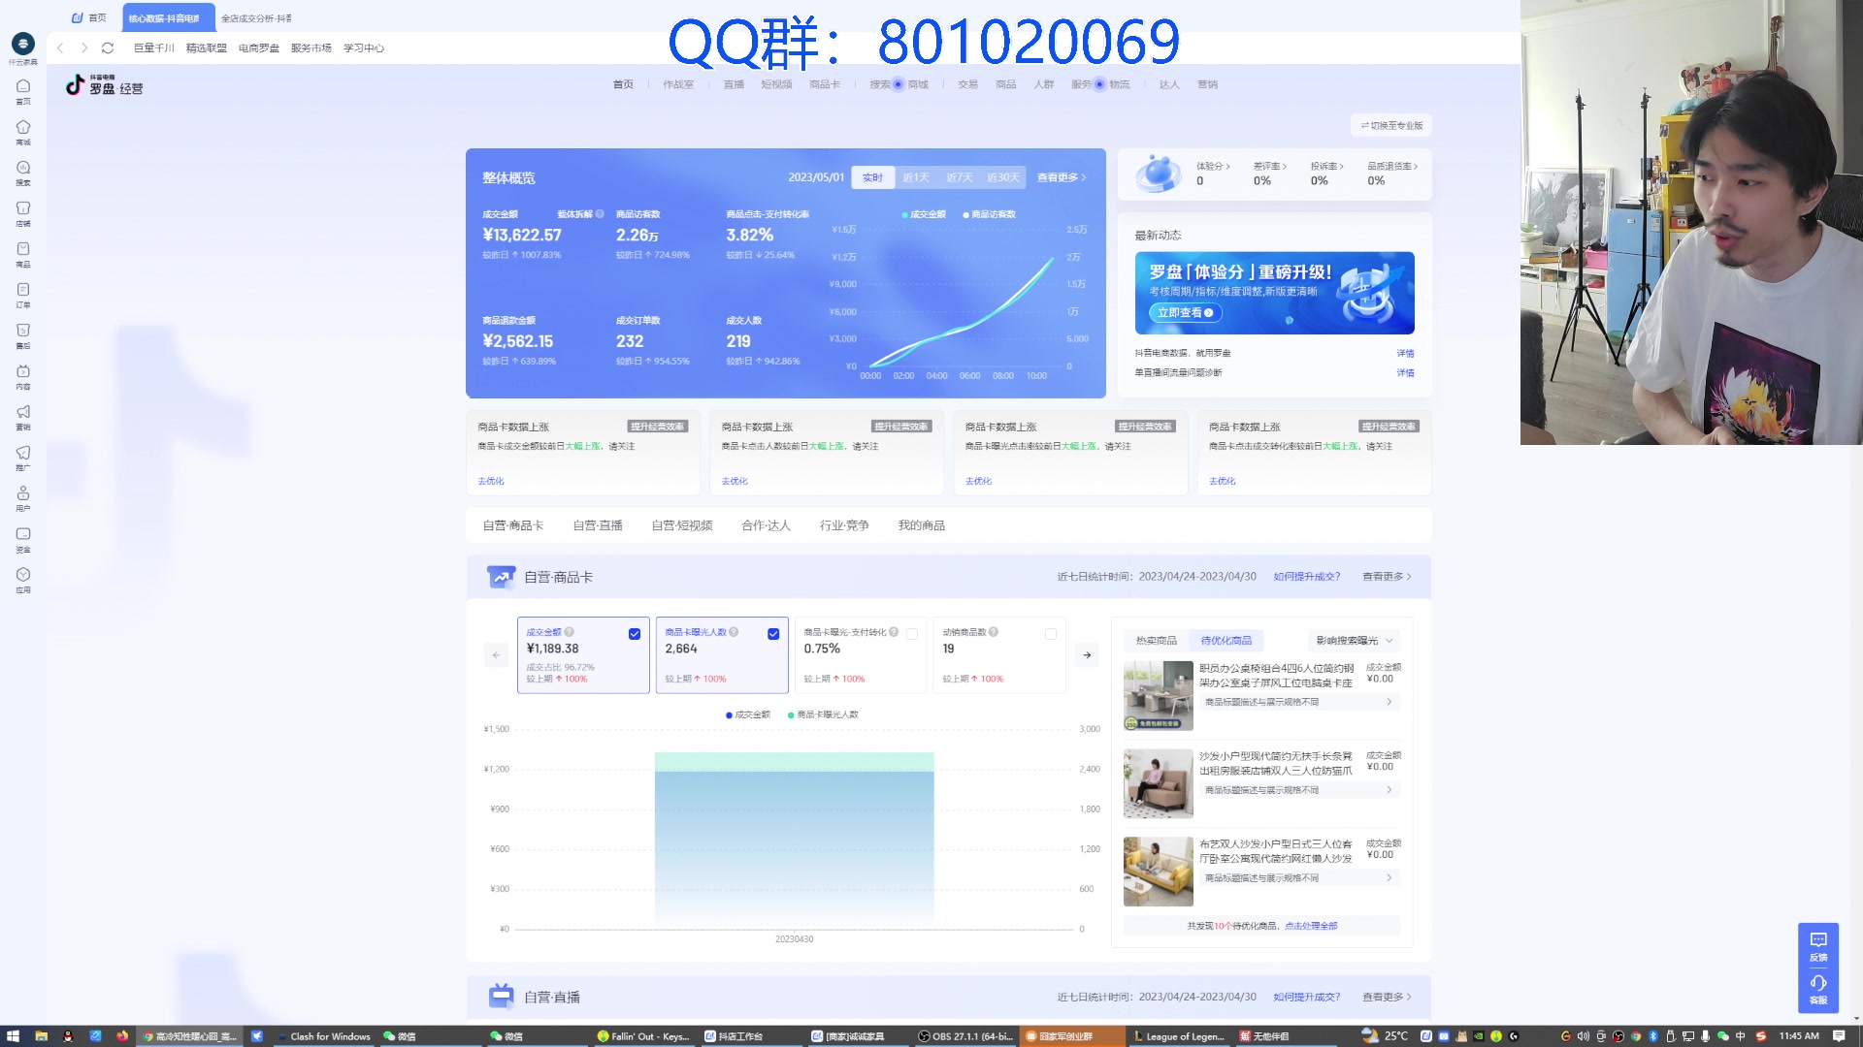Click 去优化 under the 商品卡成交金额 alert

click(x=491, y=481)
